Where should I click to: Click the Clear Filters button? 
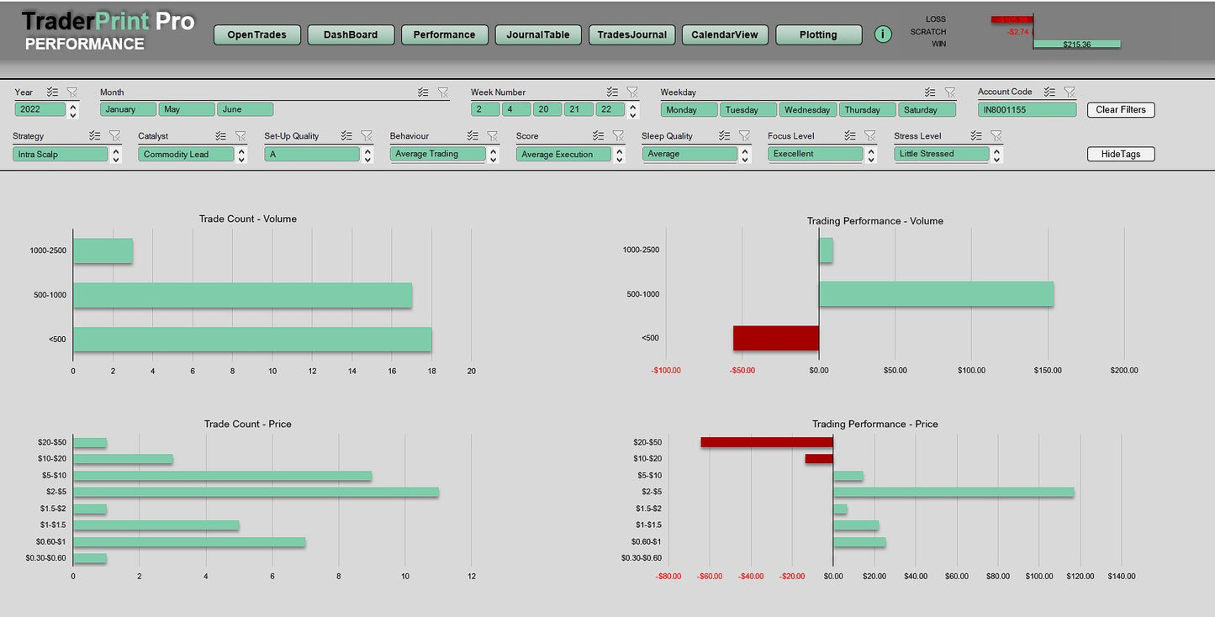pyautogui.click(x=1121, y=109)
